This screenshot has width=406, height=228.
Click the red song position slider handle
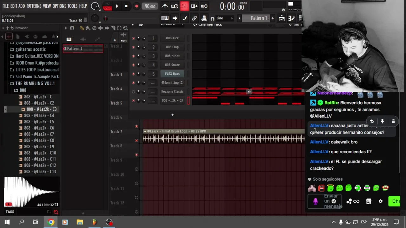coord(106,18)
